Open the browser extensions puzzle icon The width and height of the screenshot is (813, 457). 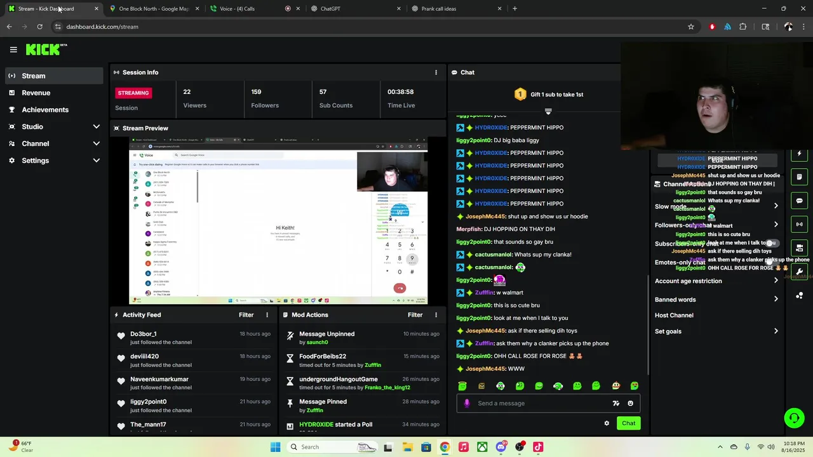click(x=742, y=27)
